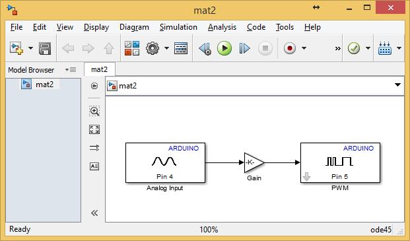Select the Zoom tool in palette

point(94,111)
